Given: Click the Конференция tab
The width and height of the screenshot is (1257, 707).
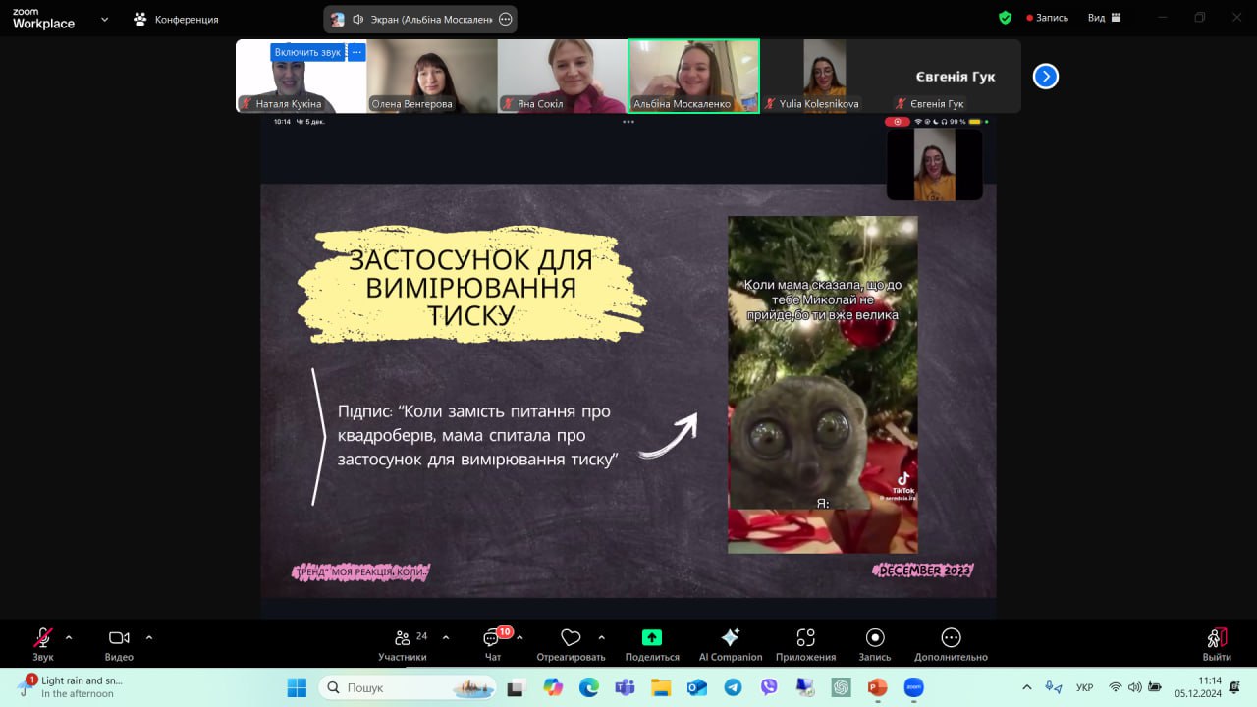Looking at the screenshot, I should coord(177,19).
